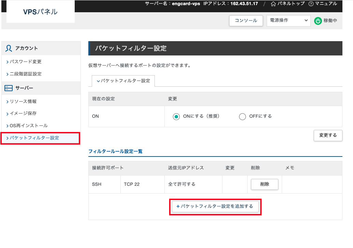Open the 電源操作 dropdown
The height and width of the screenshot is (248, 353).
tap(288, 21)
